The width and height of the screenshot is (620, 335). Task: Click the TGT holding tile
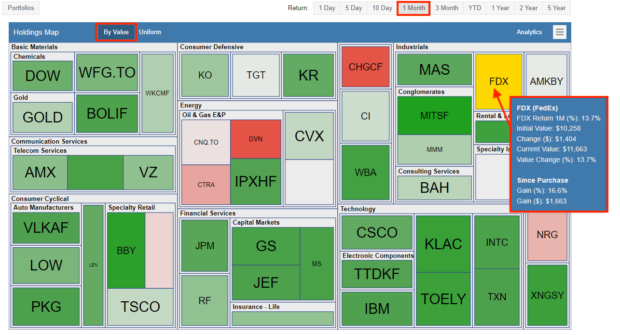(x=256, y=75)
